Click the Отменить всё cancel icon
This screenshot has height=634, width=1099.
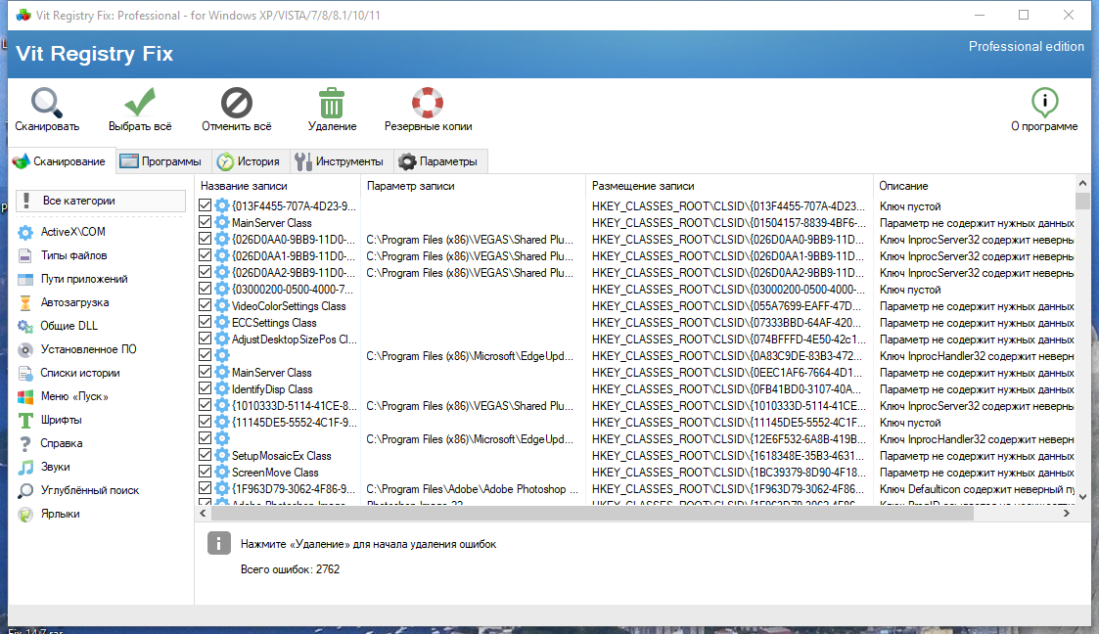coord(236,103)
